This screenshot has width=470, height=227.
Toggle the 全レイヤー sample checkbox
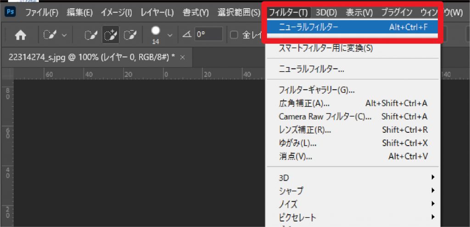[234, 35]
